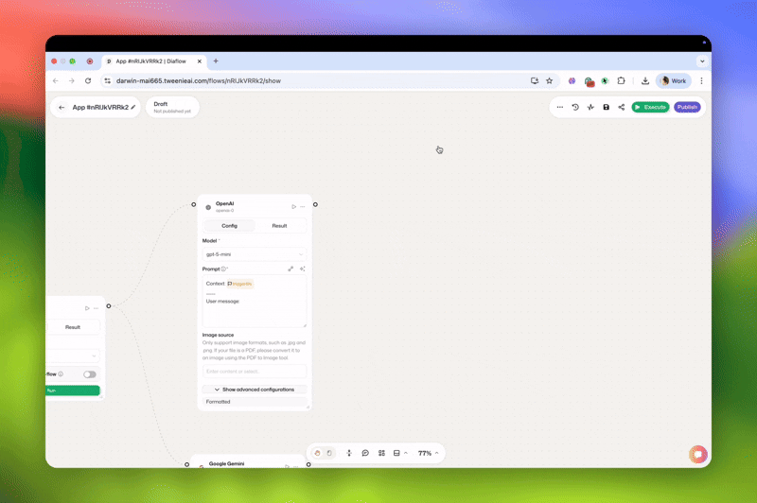Open browser tab search dropdown
Screen dimensions: 757x503
click(x=702, y=61)
